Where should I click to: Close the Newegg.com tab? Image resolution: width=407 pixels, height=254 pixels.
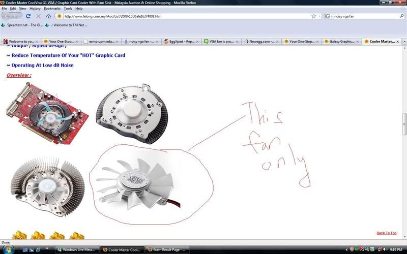277,42
